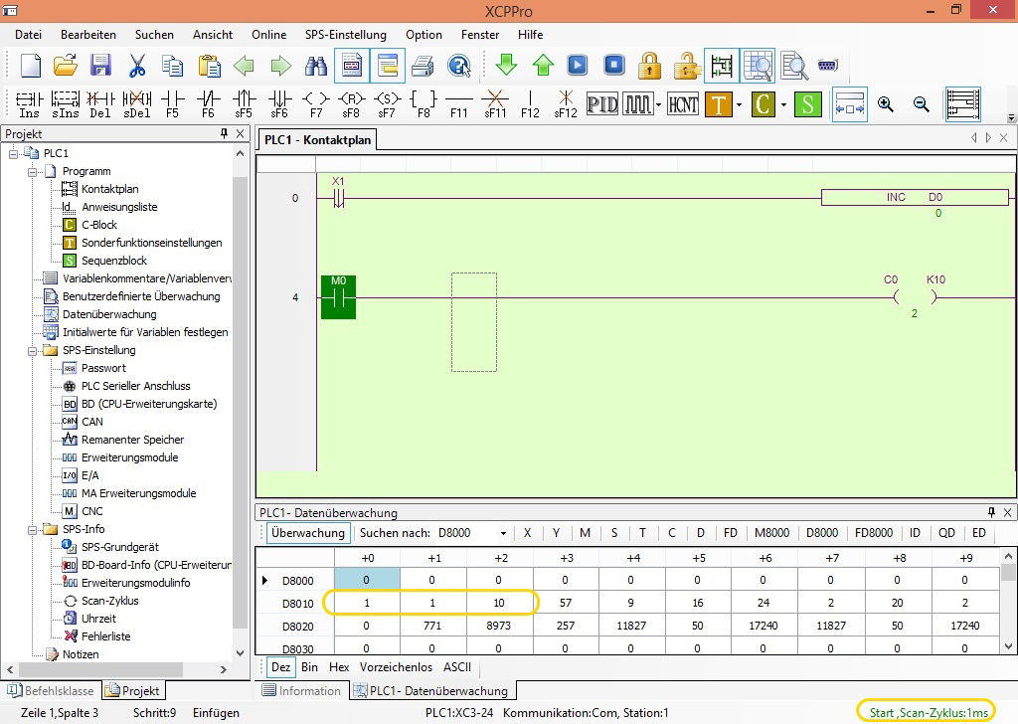1018x724 pixels.
Task: Click the green S sequence block icon
Action: [x=808, y=103]
